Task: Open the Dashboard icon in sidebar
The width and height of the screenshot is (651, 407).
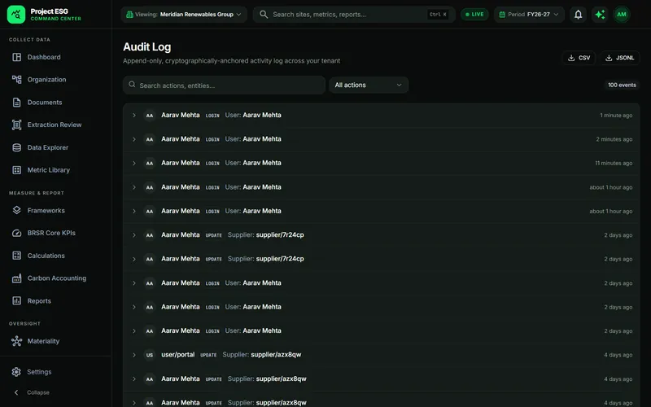Action: [16, 57]
